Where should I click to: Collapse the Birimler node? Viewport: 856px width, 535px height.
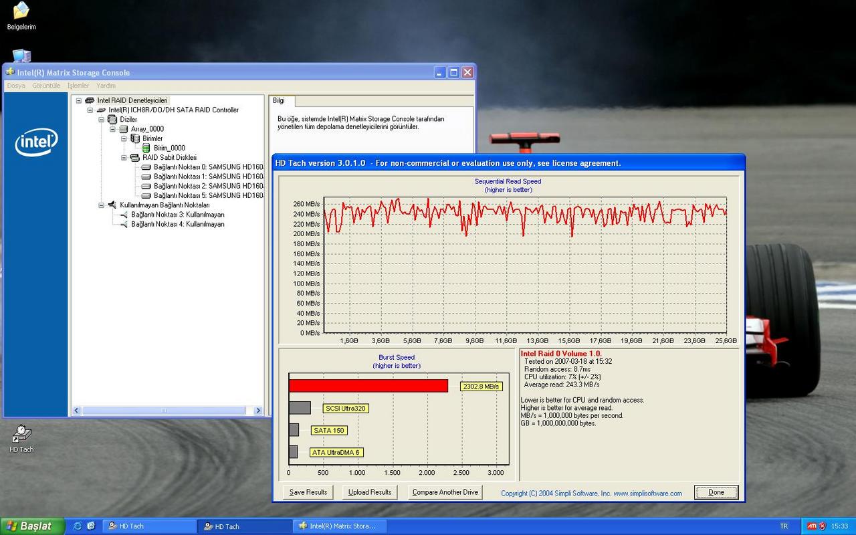[x=124, y=138]
